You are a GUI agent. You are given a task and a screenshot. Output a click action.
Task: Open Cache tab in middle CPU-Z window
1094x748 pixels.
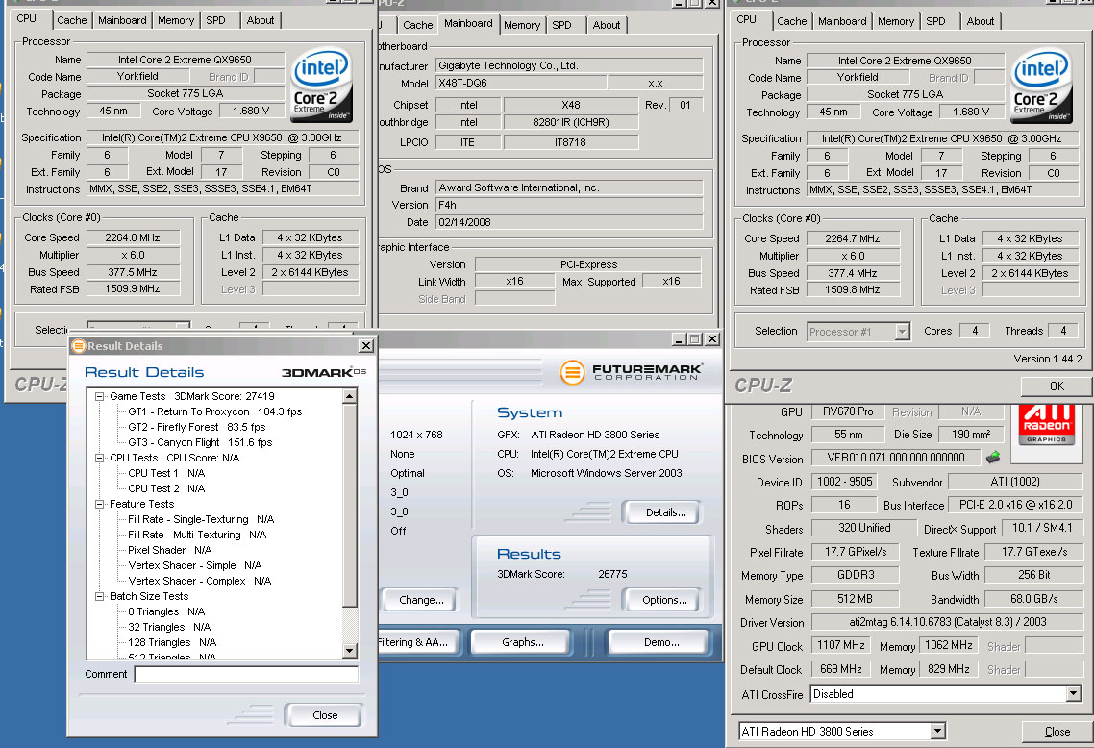click(418, 25)
